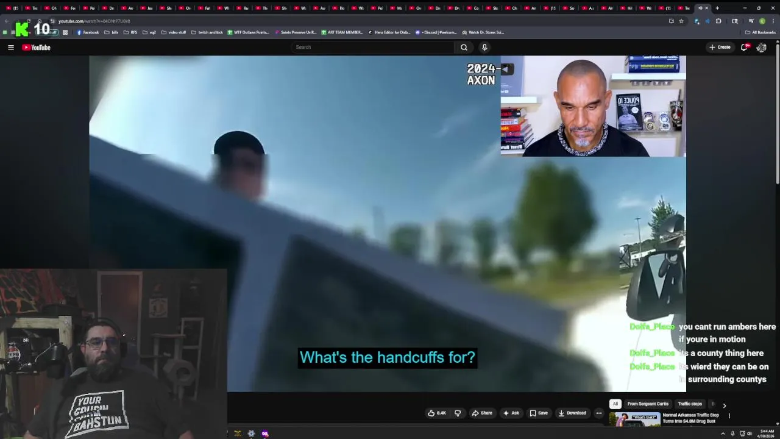This screenshot has height=439, width=780.
Task: Click the Ask sparkle button
Action: click(x=511, y=413)
